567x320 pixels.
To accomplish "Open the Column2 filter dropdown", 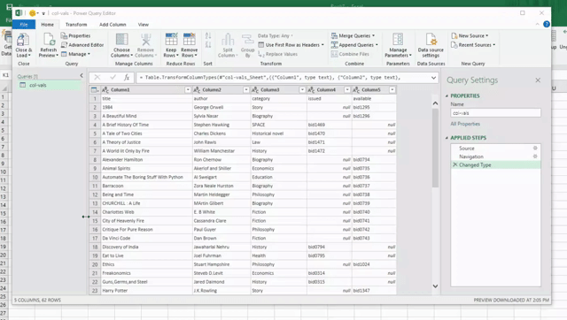I will [246, 89].
